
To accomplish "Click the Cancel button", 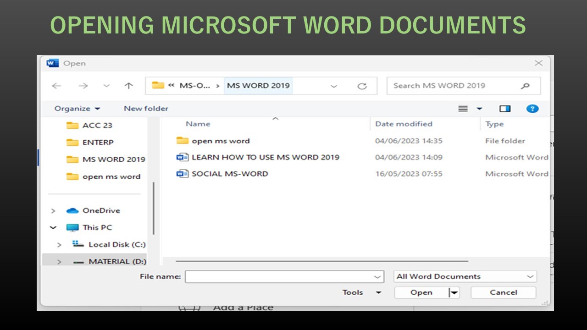I will (504, 292).
